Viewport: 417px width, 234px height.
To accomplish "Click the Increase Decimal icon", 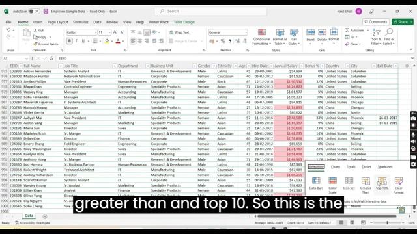I will tap(237, 41).
